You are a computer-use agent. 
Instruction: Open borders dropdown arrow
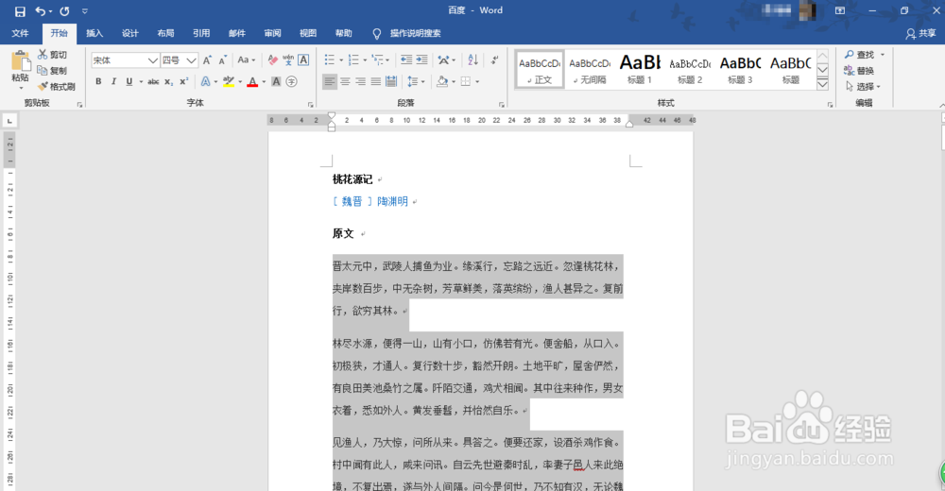click(477, 81)
